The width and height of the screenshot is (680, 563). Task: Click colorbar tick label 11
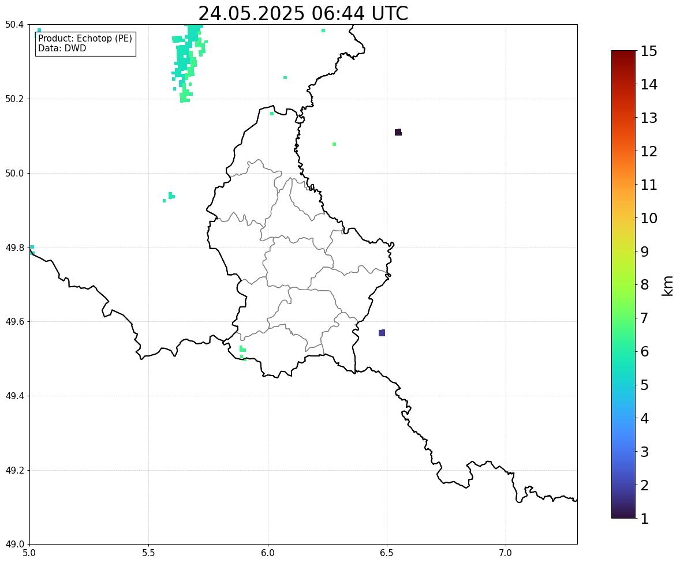(649, 185)
